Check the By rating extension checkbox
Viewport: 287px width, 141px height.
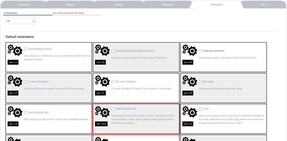click(200, 82)
